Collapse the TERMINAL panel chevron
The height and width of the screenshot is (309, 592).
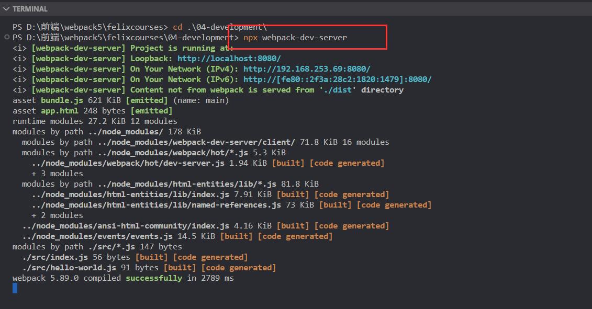tap(6, 9)
